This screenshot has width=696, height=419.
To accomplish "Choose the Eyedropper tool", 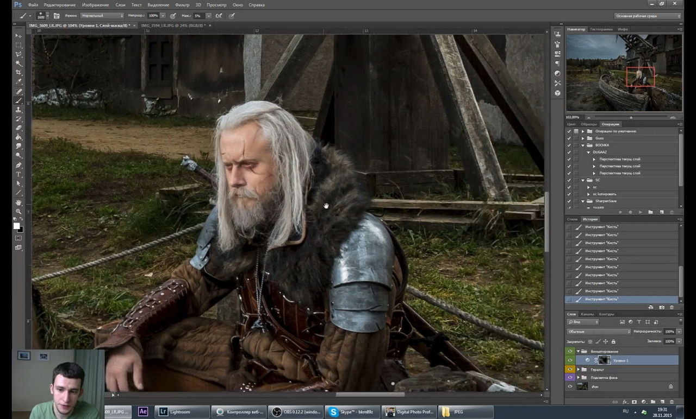I will 18,81.
